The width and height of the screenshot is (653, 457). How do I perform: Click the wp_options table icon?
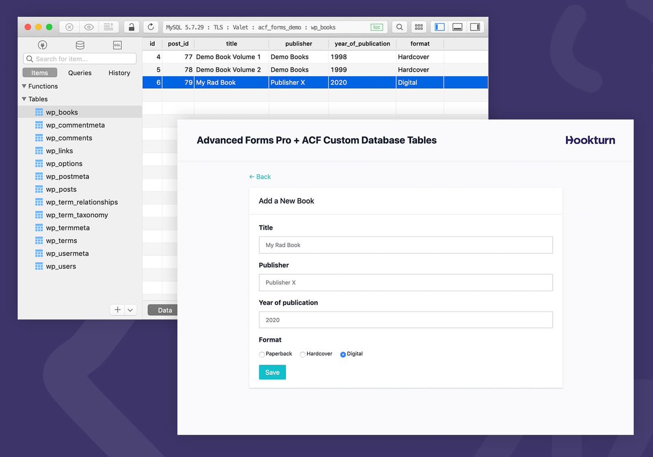[x=39, y=164]
